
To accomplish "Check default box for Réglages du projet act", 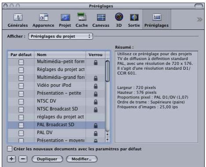I will 21,70.
